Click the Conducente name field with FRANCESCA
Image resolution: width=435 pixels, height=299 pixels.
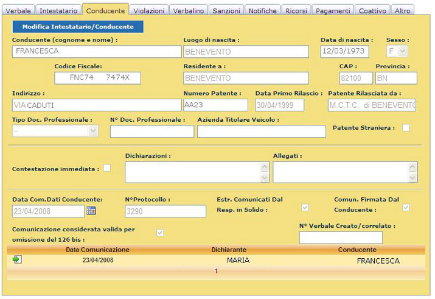click(x=97, y=51)
